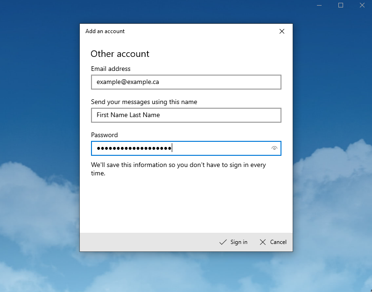This screenshot has width=372, height=292.
Task: Close the Mail app window
Action: pyautogui.click(x=362, y=5)
